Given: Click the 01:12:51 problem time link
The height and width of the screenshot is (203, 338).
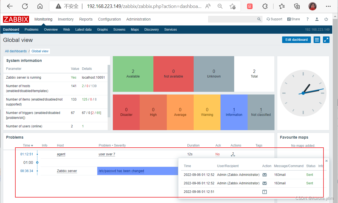Looking at the screenshot, I should pos(27,154).
